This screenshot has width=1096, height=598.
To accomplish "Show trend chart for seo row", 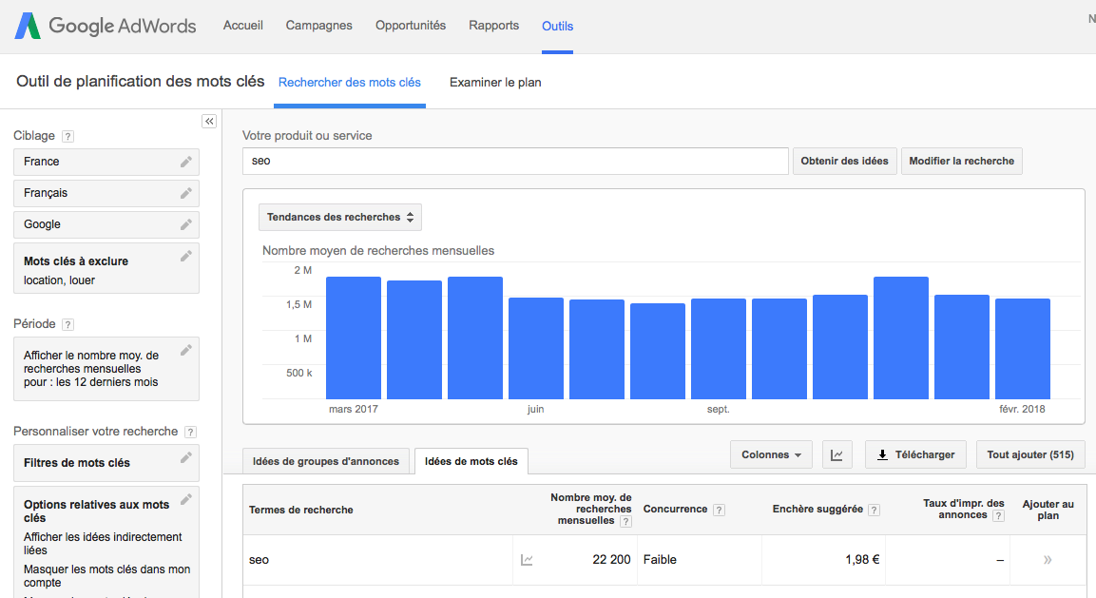I will pos(527,560).
